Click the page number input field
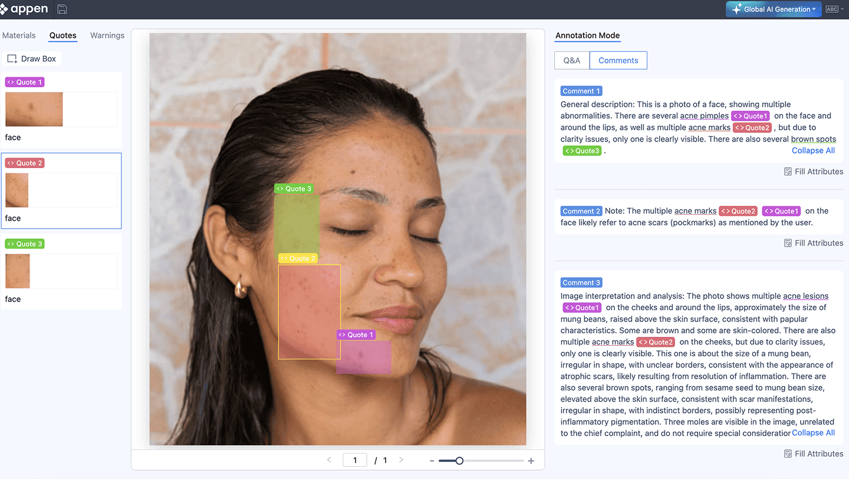 coord(355,460)
